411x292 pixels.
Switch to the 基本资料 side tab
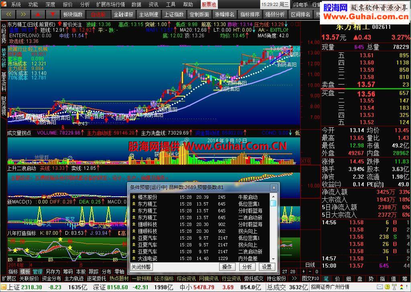point(4,82)
